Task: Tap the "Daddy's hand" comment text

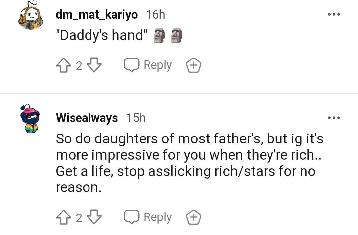Action: click(x=103, y=35)
